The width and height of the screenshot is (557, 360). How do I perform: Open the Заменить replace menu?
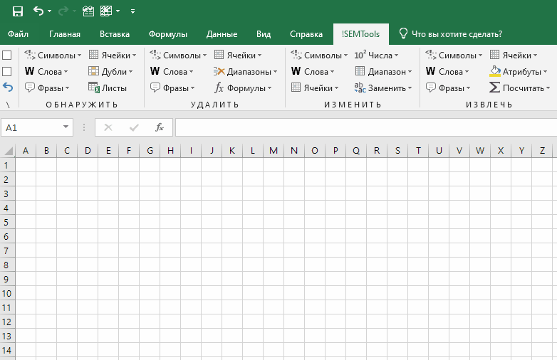click(383, 88)
